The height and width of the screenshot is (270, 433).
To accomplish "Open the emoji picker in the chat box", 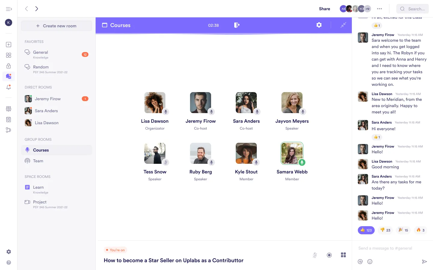I will (x=370, y=261).
